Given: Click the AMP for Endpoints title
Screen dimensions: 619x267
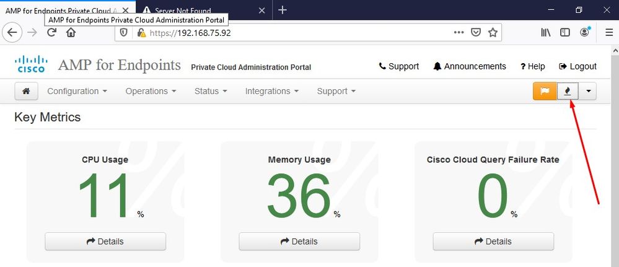Looking at the screenshot, I should (120, 65).
